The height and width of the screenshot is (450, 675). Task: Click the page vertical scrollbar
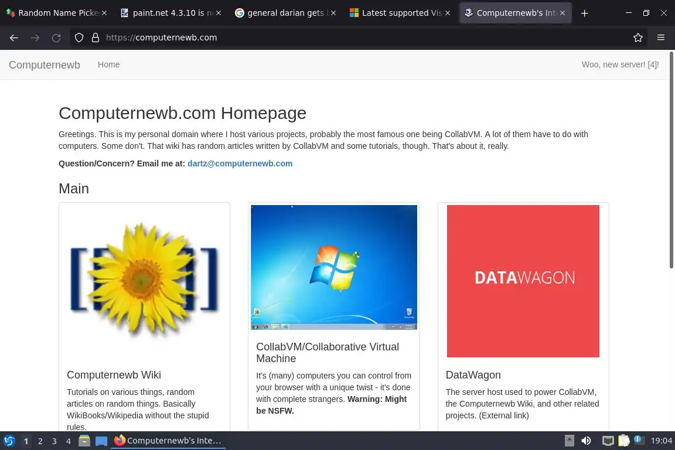pyautogui.click(x=671, y=160)
